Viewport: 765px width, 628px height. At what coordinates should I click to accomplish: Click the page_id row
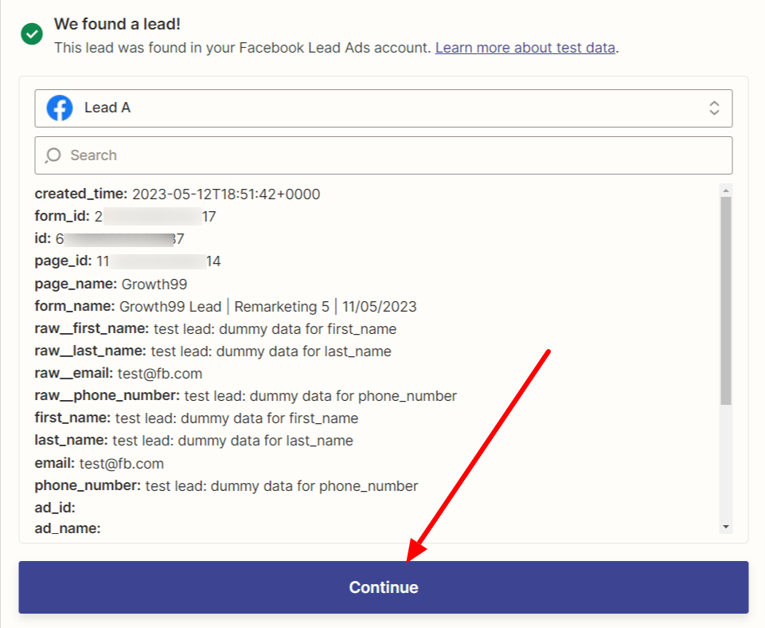tap(128, 261)
